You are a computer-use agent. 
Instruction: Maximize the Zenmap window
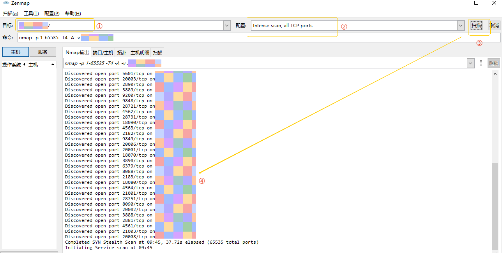click(x=476, y=3)
